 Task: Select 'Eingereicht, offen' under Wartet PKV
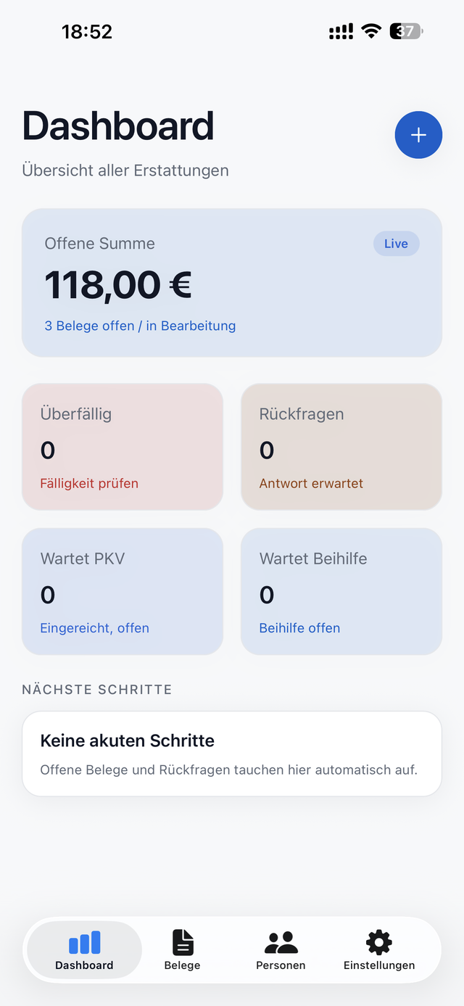(x=94, y=628)
